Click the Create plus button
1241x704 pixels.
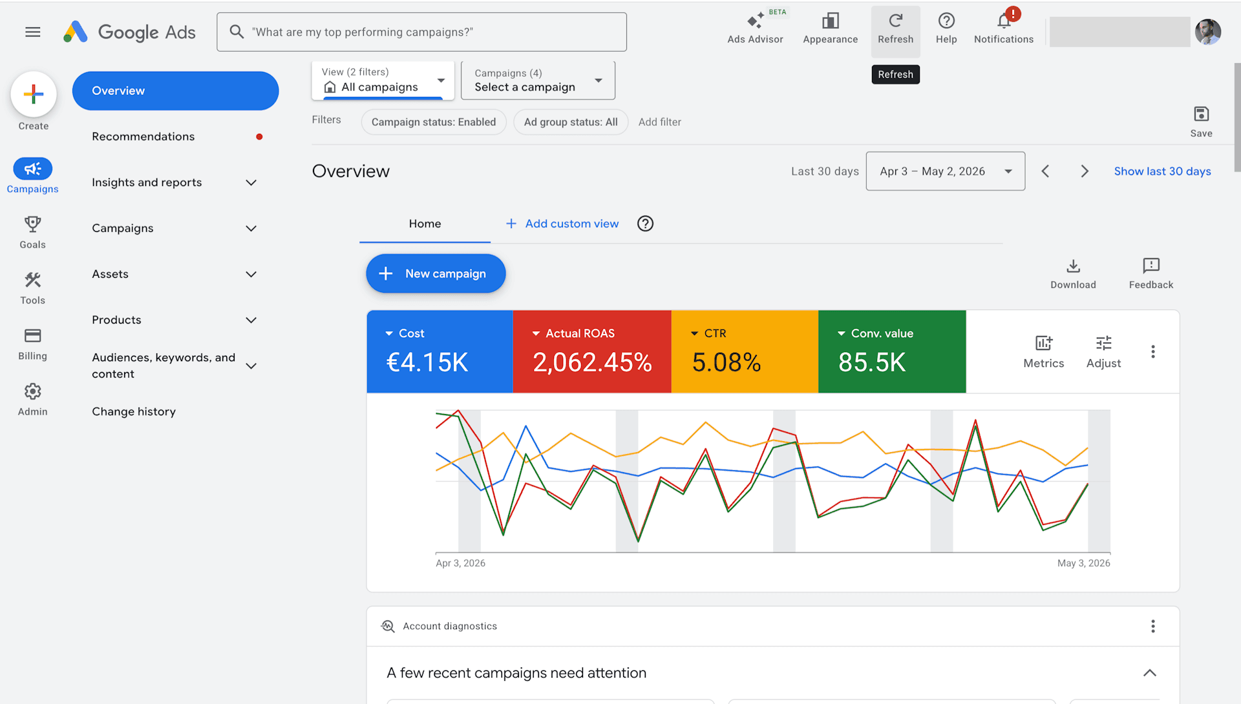(x=34, y=94)
